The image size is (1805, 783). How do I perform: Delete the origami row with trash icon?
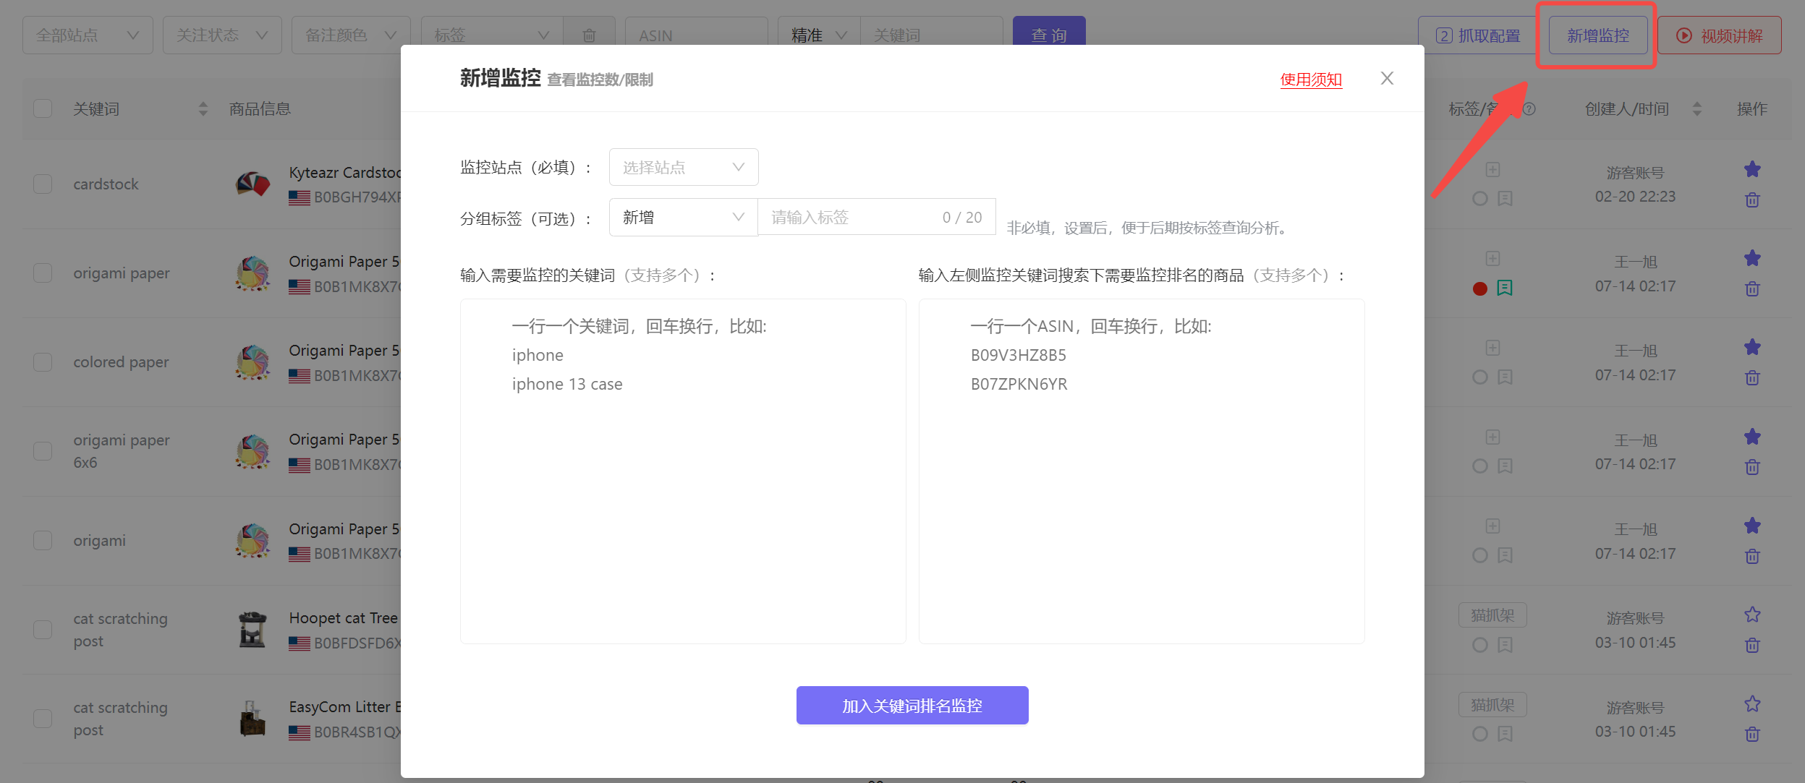[1751, 556]
